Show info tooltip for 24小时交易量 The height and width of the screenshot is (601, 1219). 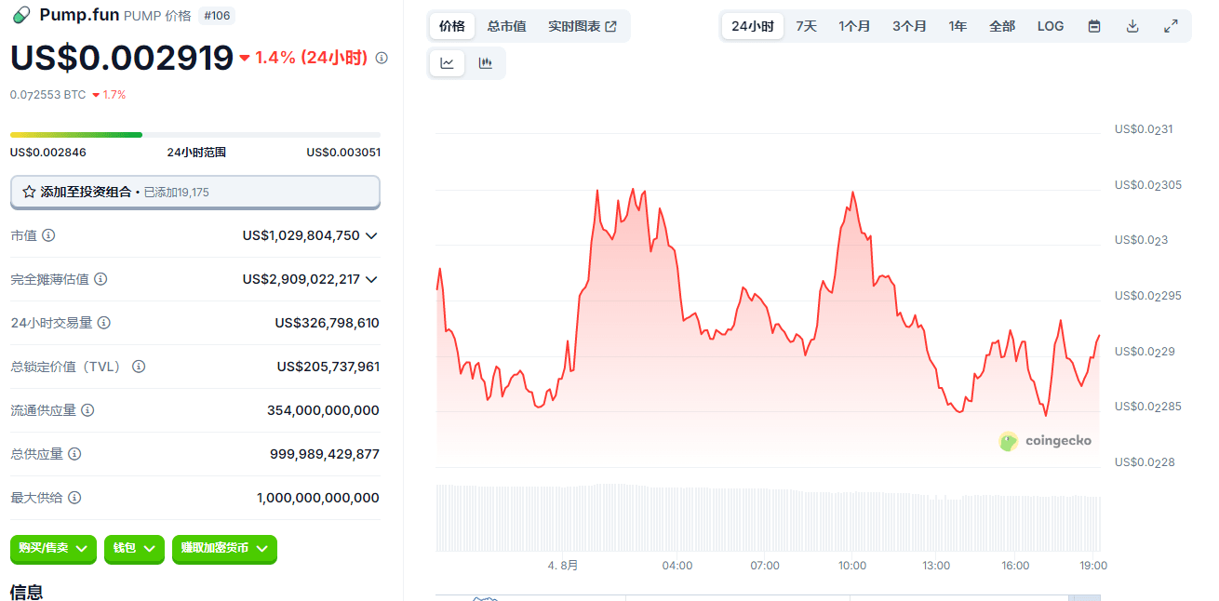[104, 323]
